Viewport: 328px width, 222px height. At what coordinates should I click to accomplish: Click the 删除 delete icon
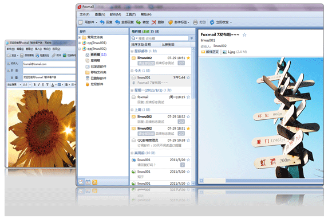154,22
